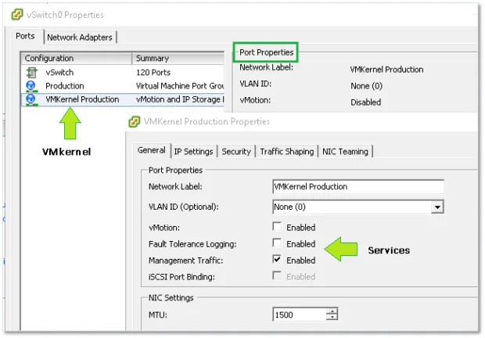Open the Network Adapters tab
Viewport: 485px width, 338px height.
(x=80, y=38)
